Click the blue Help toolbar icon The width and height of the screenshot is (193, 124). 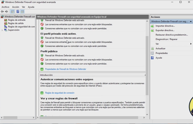point(18,11)
